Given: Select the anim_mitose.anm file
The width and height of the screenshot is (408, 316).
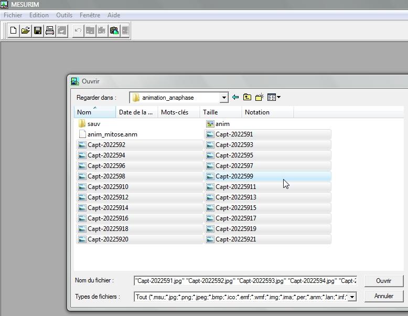Looking at the screenshot, I should 112,134.
